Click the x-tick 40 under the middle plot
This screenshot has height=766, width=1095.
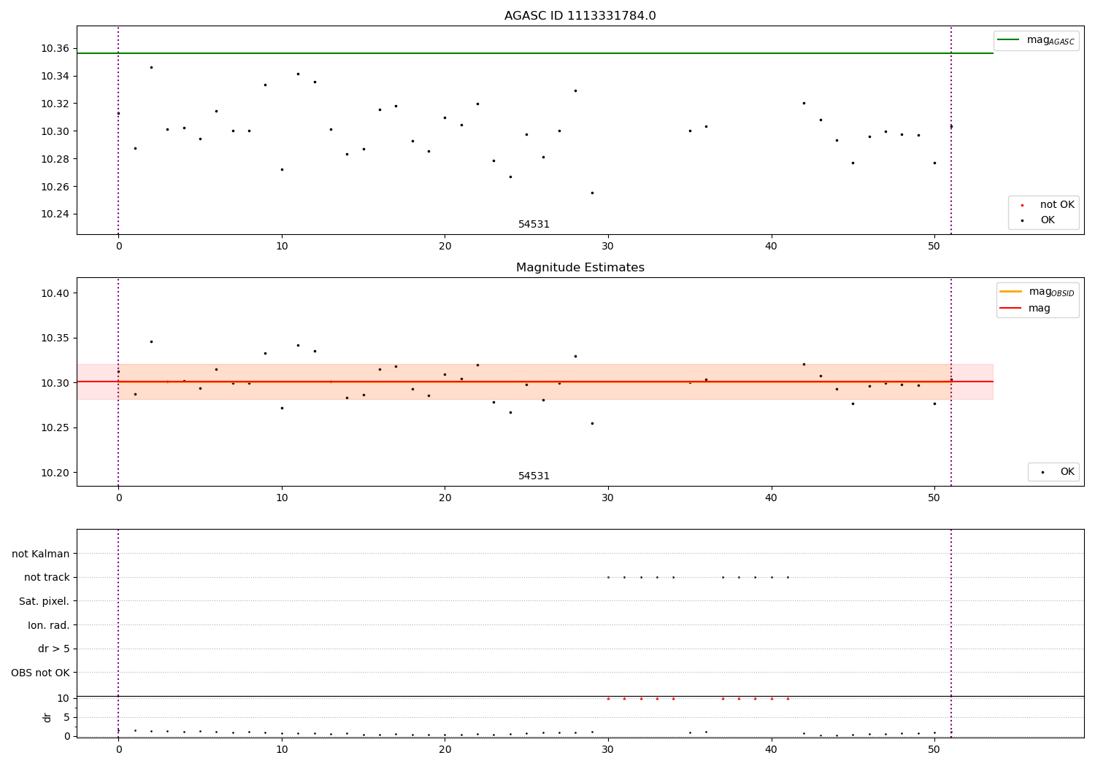click(772, 498)
